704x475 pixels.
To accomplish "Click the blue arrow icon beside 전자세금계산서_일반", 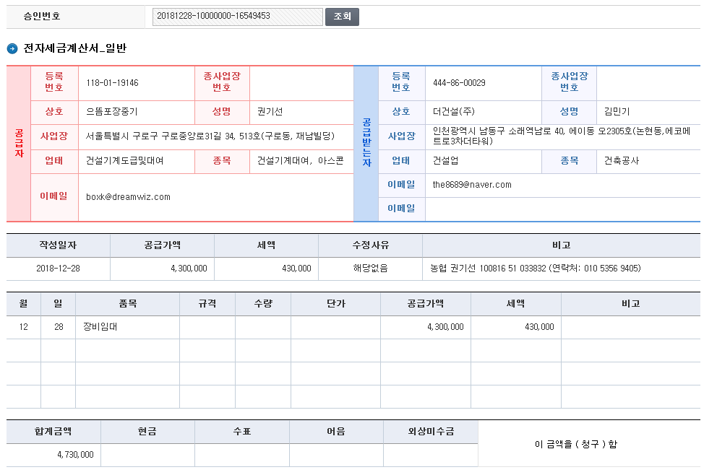I will (12, 48).
